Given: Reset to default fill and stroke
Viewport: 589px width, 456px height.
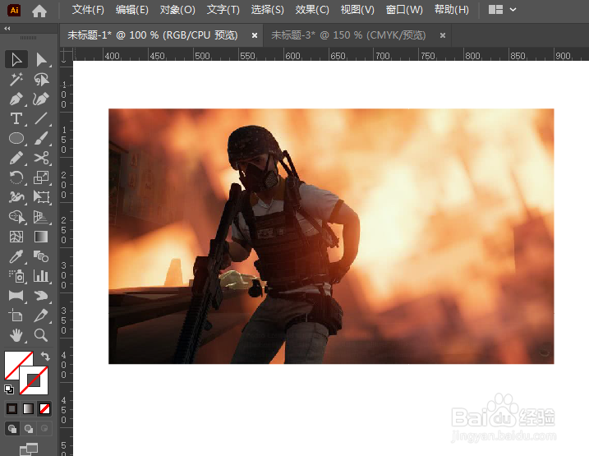Looking at the screenshot, I should point(9,389).
